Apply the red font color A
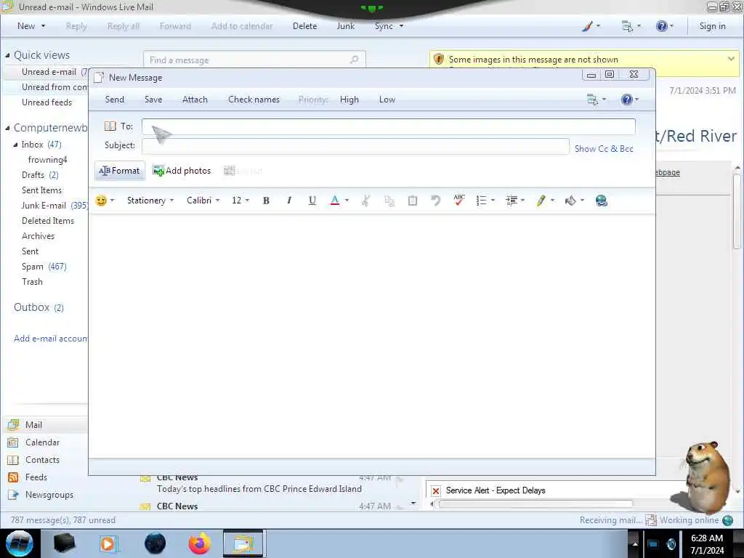This screenshot has width=744, height=558. tap(334, 201)
